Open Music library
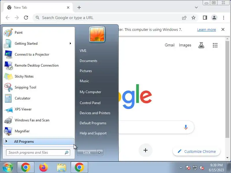 84,81
